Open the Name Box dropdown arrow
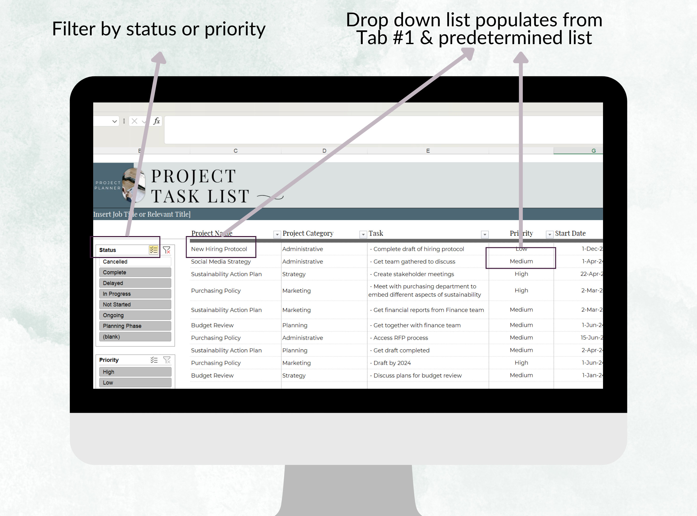 114,121
